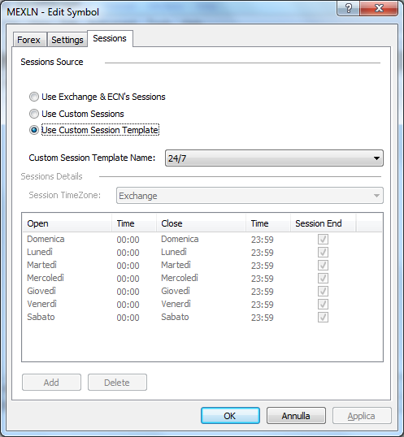Viewport: 404px width, 437px height.
Task: Switch to the Settings tab
Action: pos(67,40)
